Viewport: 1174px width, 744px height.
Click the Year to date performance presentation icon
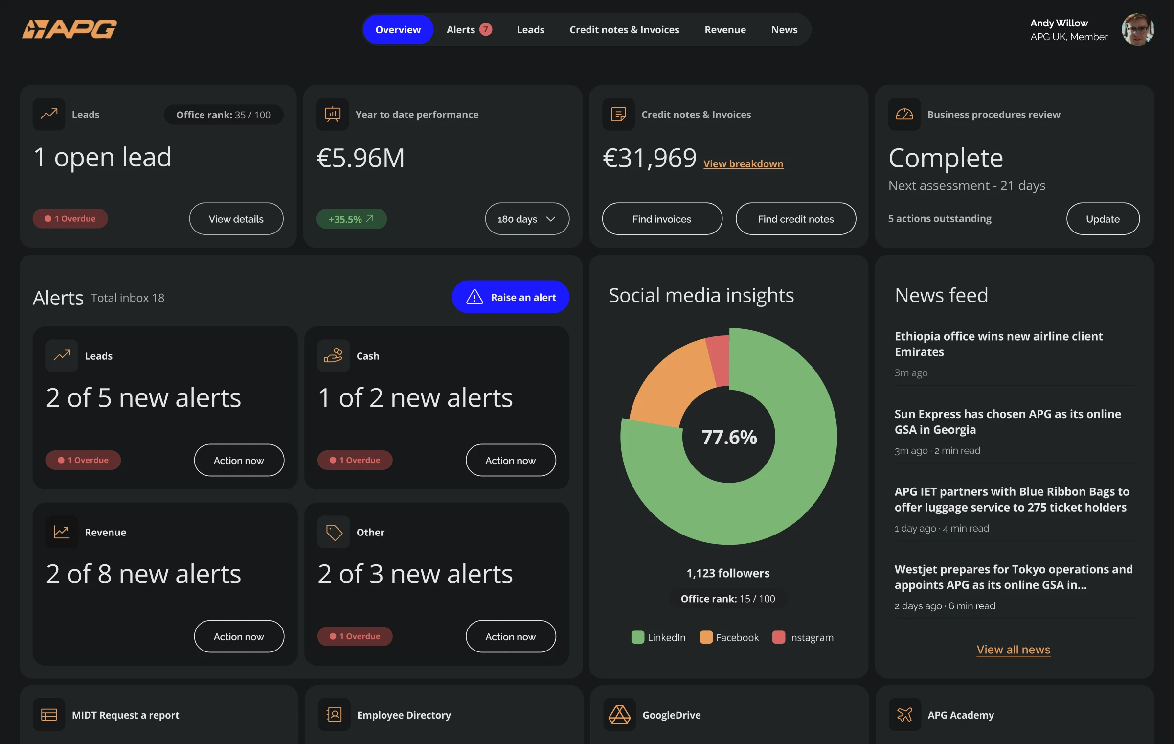(x=333, y=114)
